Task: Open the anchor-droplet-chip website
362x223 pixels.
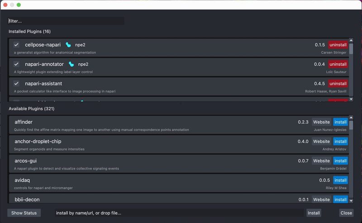Action: 321,141
